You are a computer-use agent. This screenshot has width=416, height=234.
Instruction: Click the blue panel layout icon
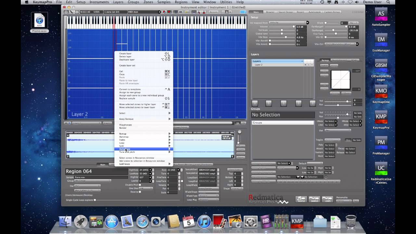(243, 12)
